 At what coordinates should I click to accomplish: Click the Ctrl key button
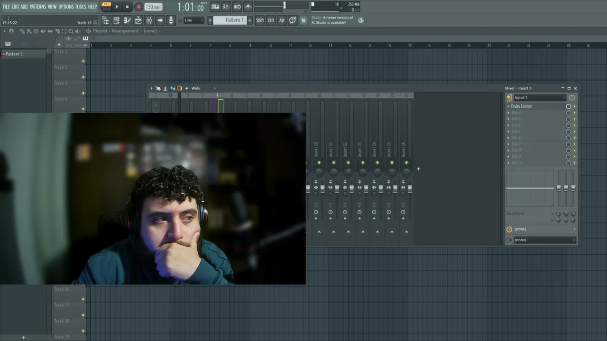[271, 20]
